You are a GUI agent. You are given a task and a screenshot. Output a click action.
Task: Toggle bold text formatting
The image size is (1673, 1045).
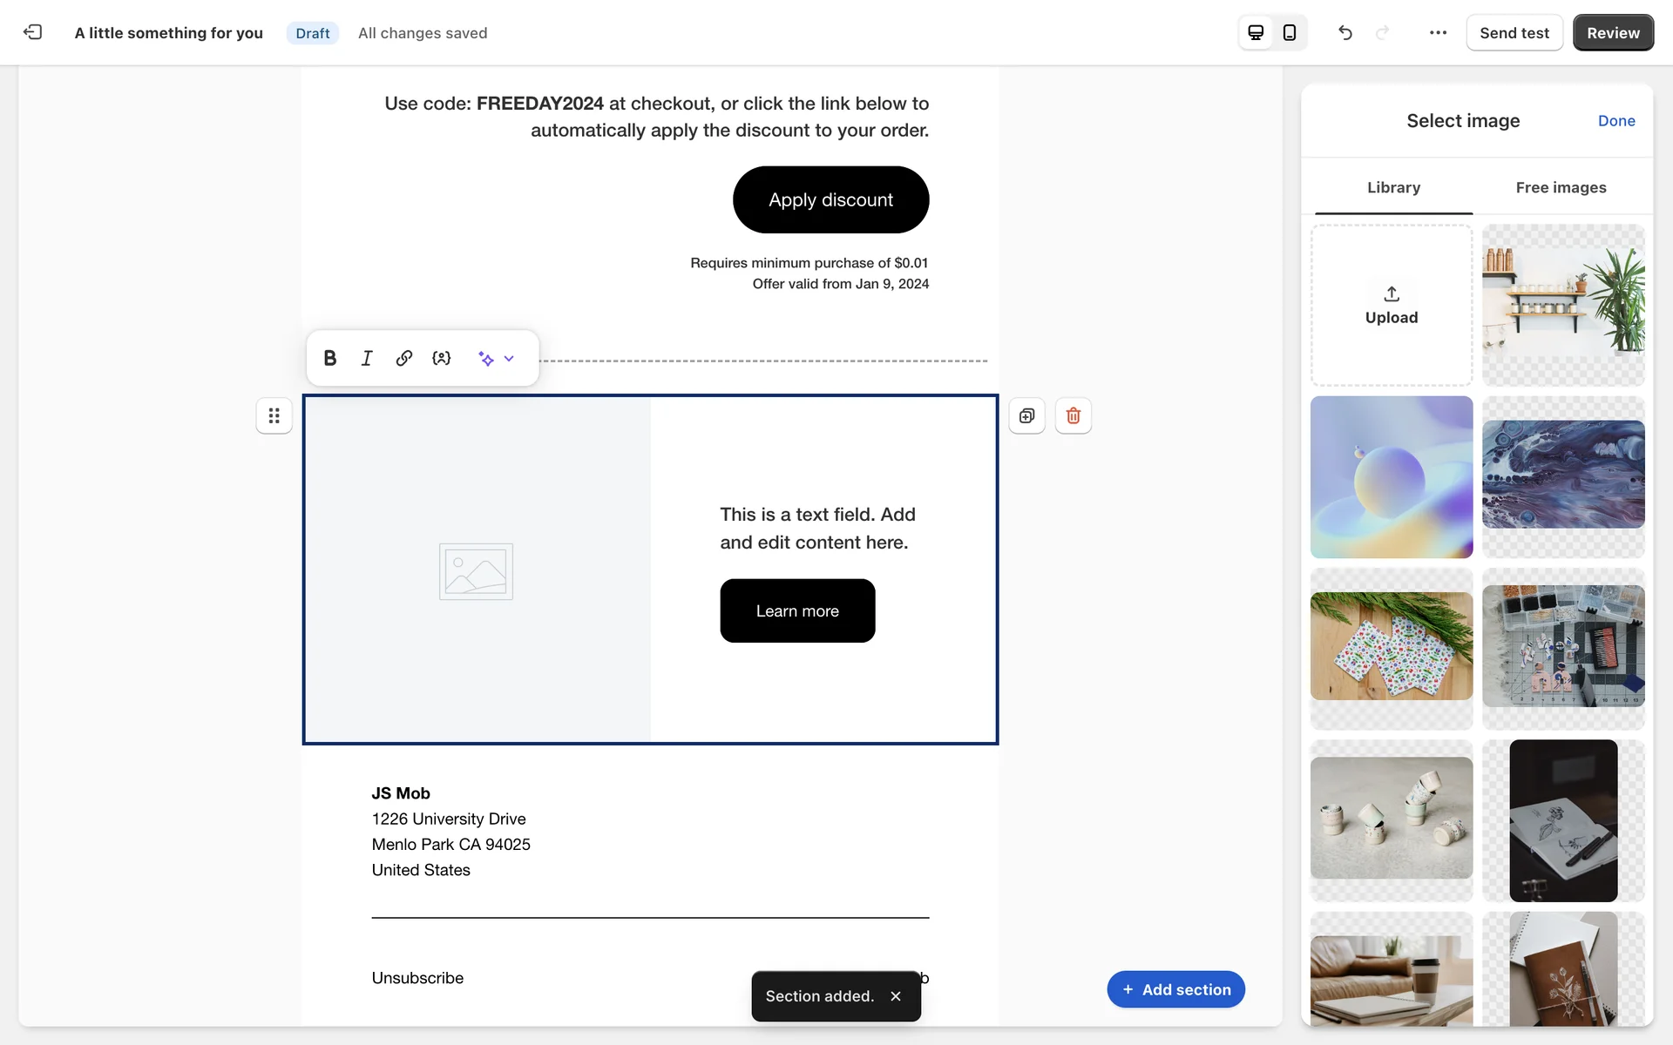[330, 358]
